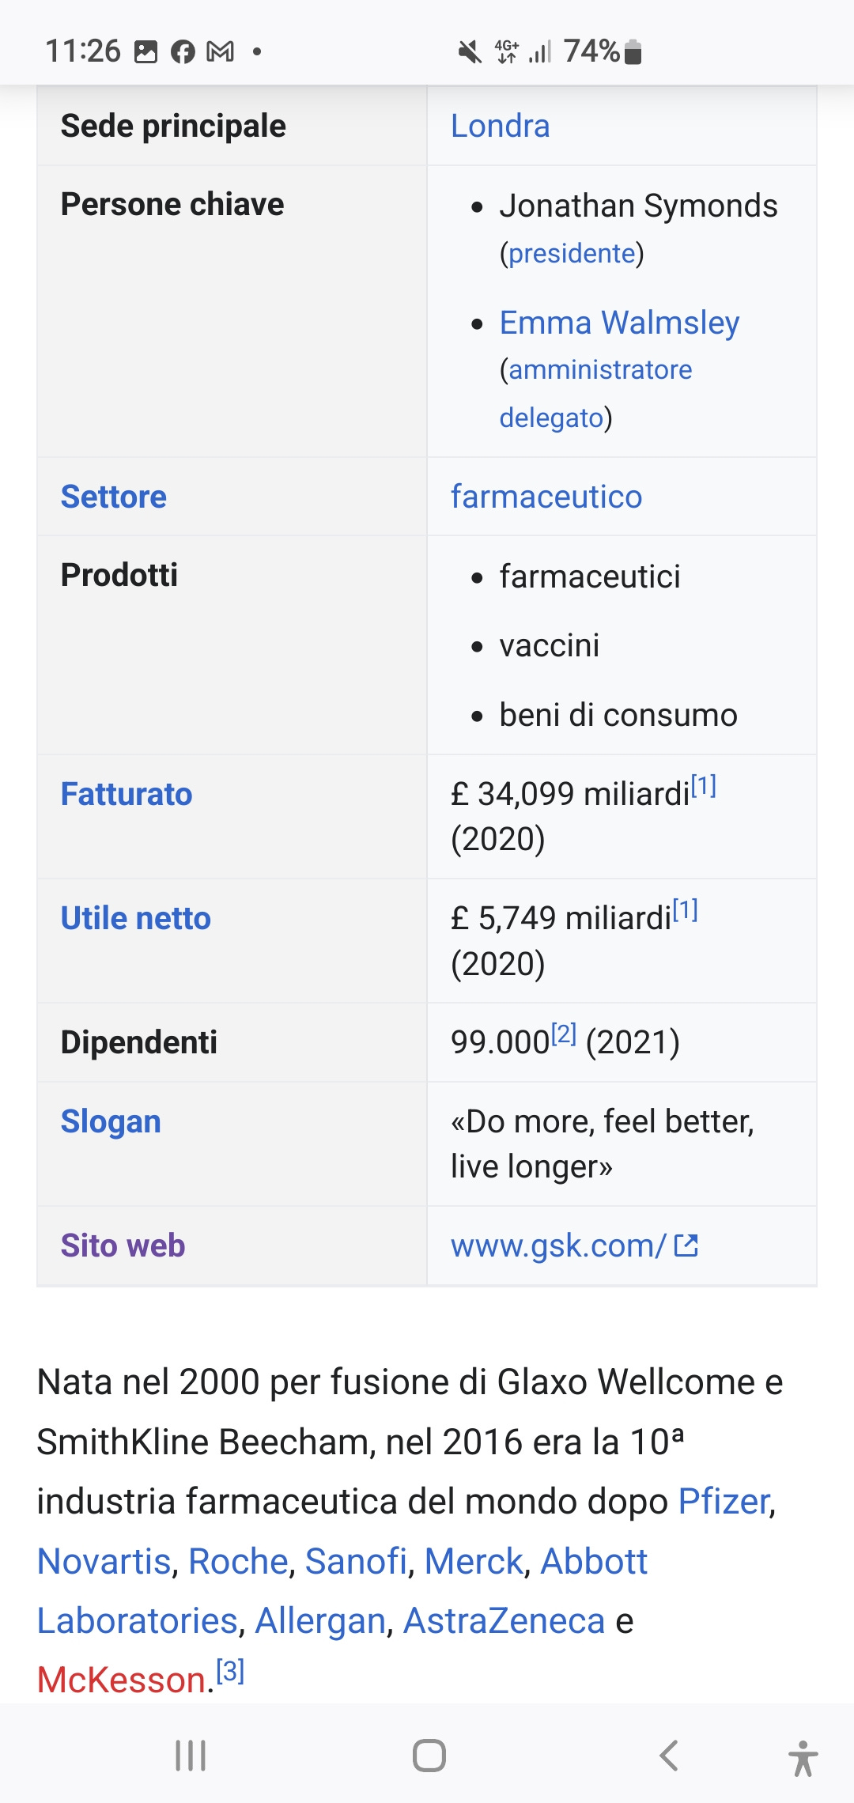The width and height of the screenshot is (854, 1803).
Task: Tap reference [2] next to 99.000
Action: [x=564, y=1034]
